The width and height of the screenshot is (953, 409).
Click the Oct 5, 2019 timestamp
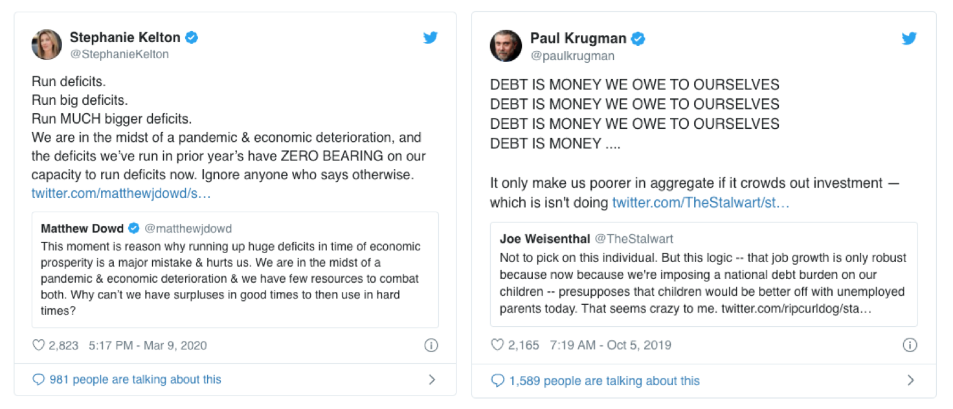click(611, 345)
